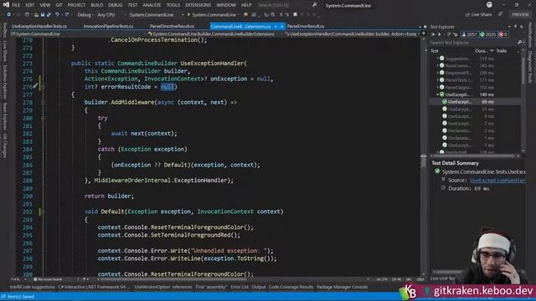The image size is (536, 301).
Task: Switch to ParseDirectiveResult.cs tab
Action: [172, 26]
